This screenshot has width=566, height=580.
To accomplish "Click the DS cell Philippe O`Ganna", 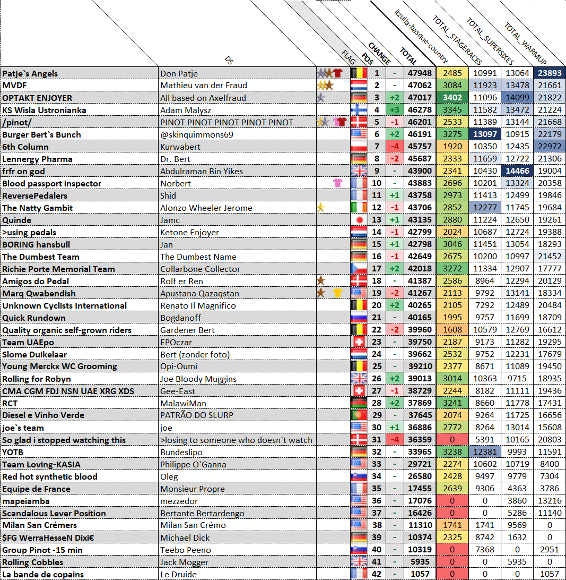I will coord(237,464).
